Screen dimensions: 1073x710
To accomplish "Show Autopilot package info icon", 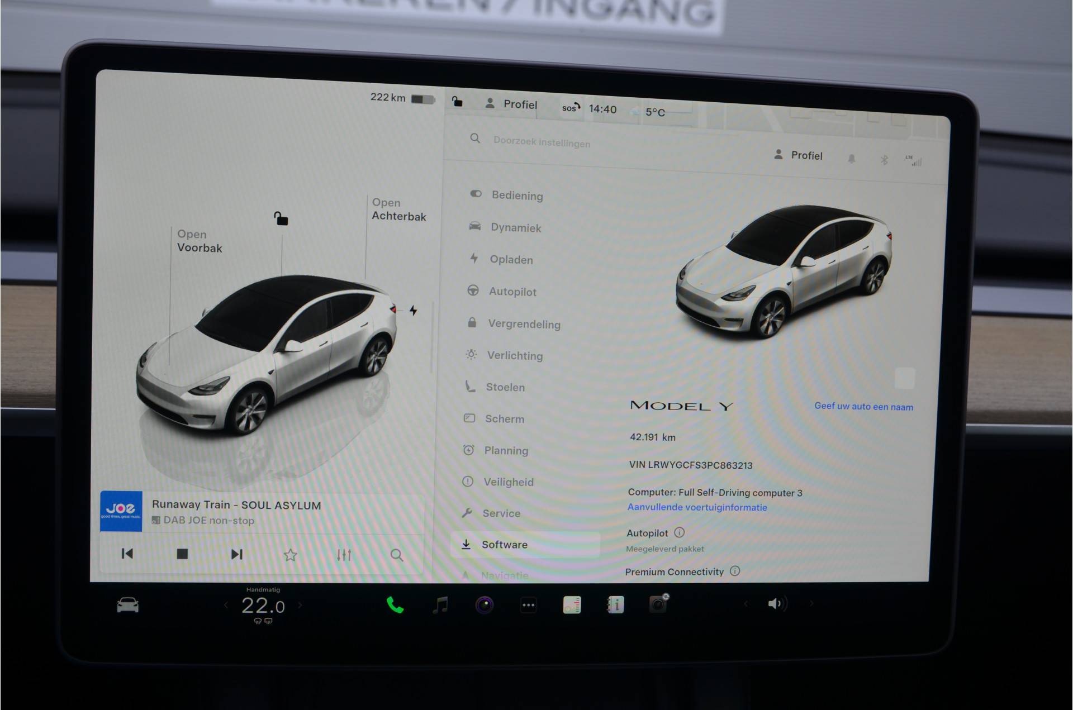I will [679, 532].
